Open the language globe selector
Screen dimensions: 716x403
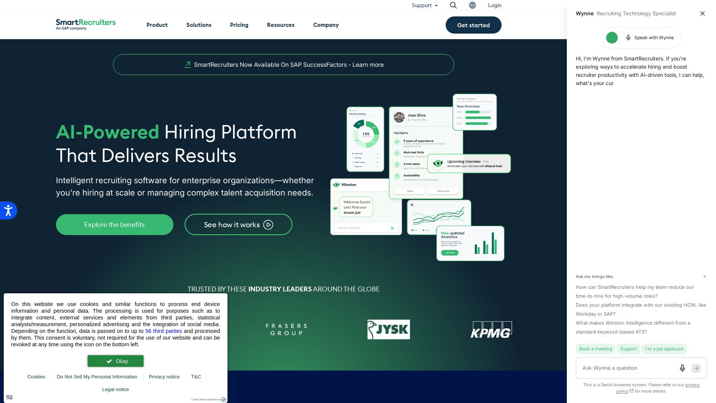click(472, 5)
